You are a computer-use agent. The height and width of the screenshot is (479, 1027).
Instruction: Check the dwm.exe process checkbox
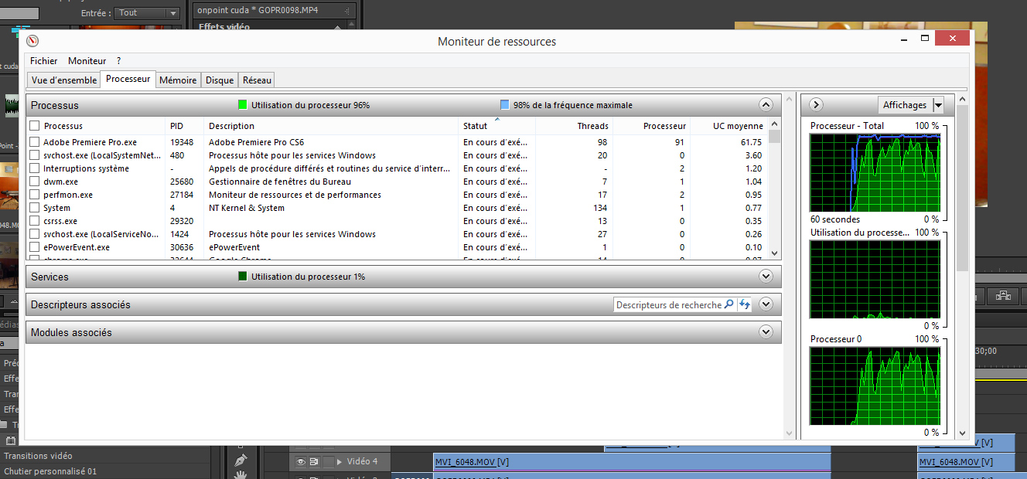[x=34, y=182]
